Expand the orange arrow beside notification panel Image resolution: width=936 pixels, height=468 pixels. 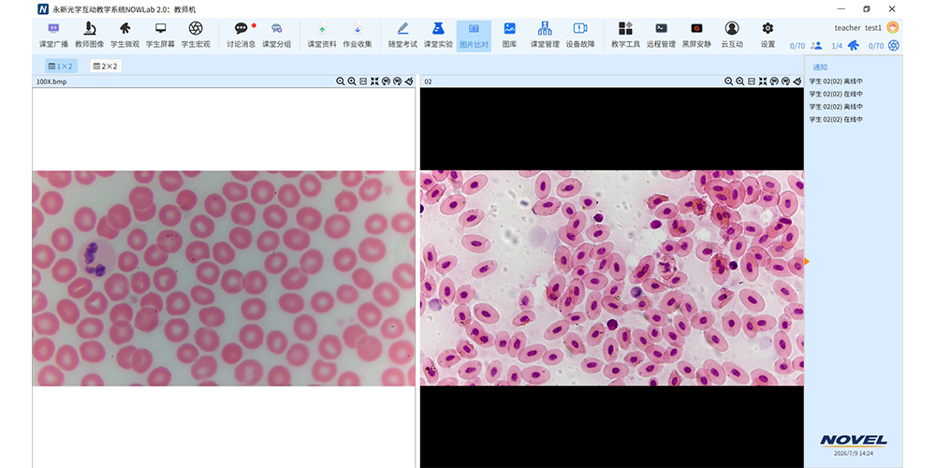(x=807, y=261)
